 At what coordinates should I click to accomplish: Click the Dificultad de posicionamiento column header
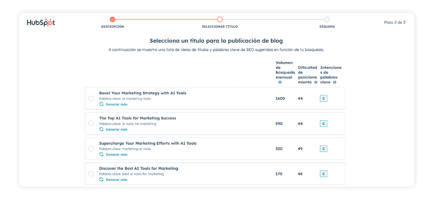pos(307,75)
